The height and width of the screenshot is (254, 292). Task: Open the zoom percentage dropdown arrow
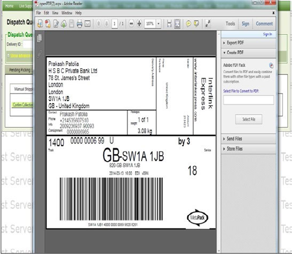(x=159, y=23)
